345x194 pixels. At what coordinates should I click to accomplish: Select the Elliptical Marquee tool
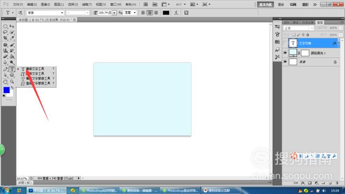(x=5, y=27)
